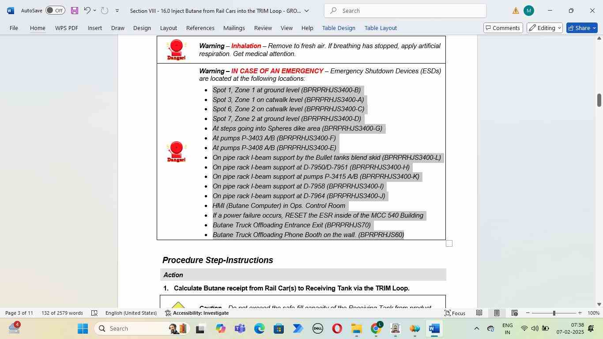
Task: Open Microsoft Teams from the taskbar
Action: coord(240,328)
